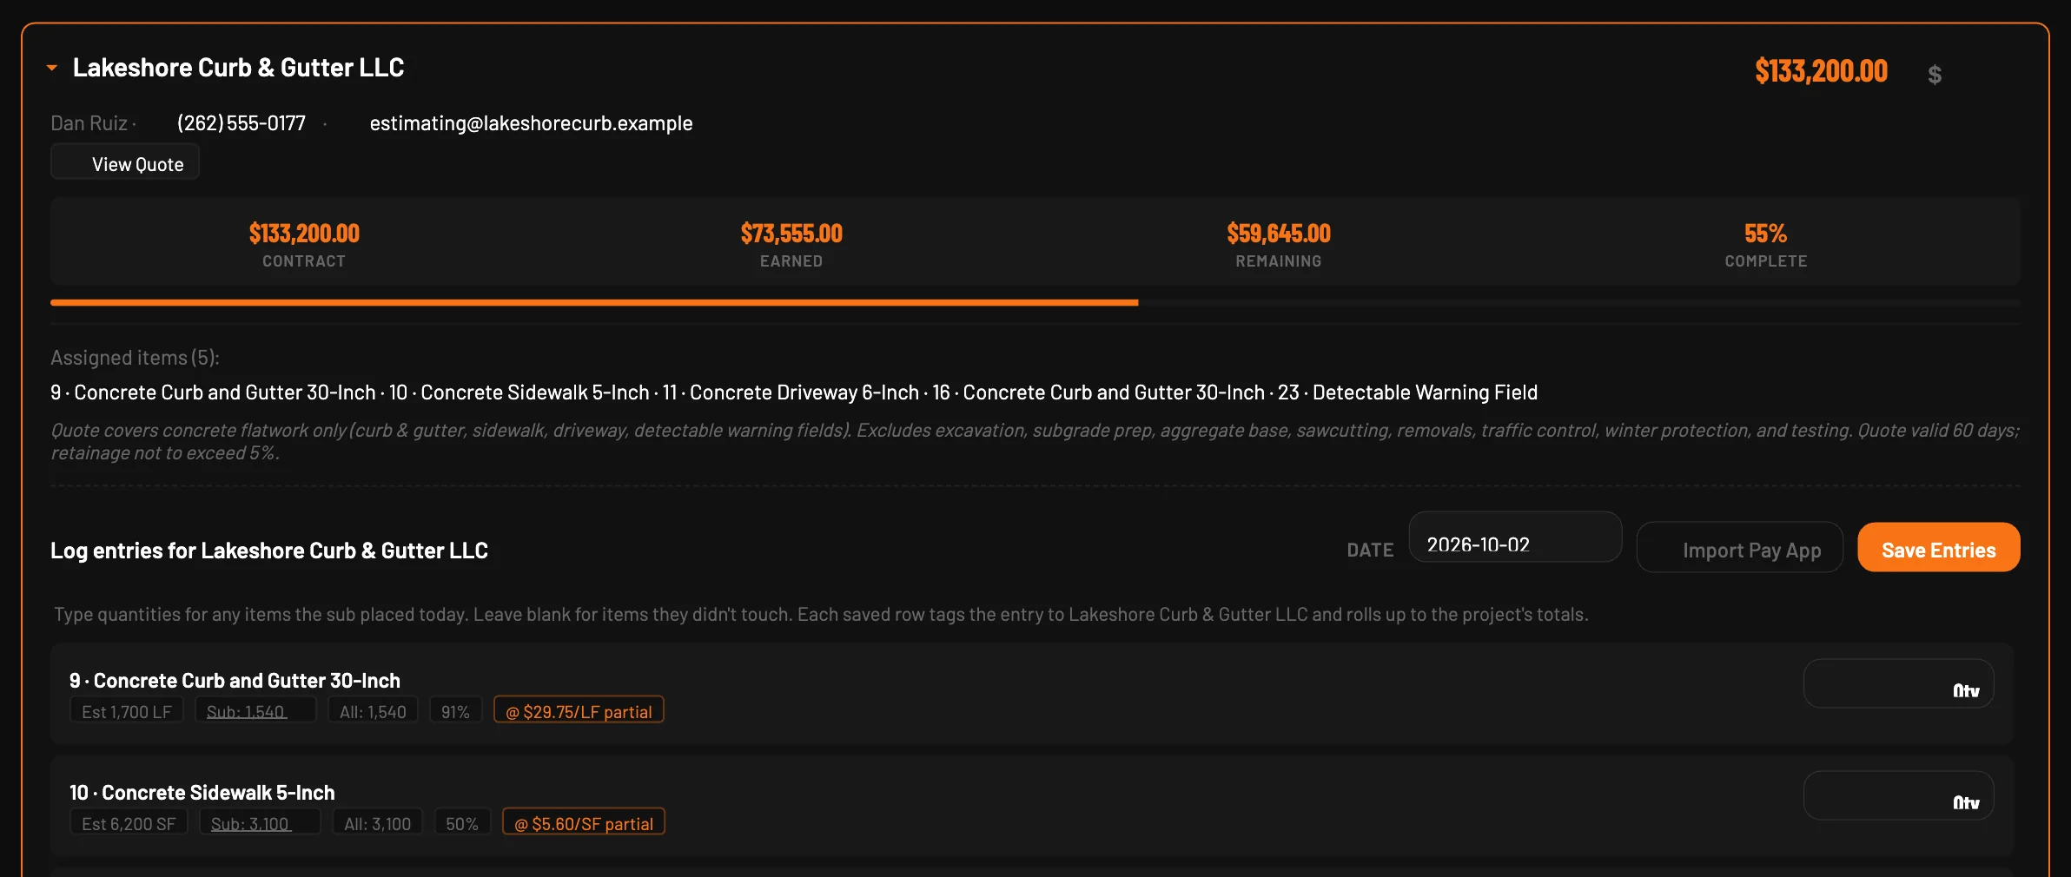Click the Sub: 1,540 link
Image resolution: width=2071 pixels, height=877 pixels.
[255, 709]
